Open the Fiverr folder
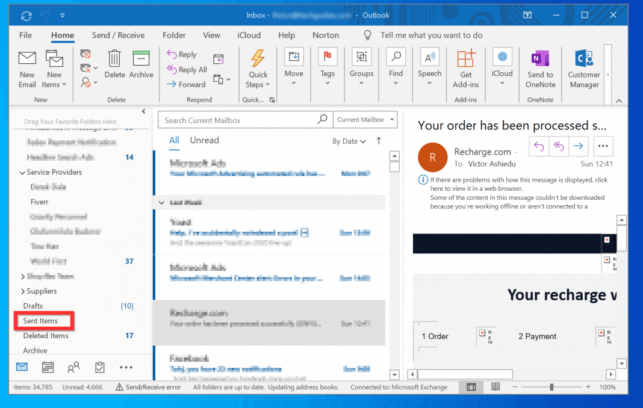The width and height of the screenshot is (643, 408). [39, 202]
